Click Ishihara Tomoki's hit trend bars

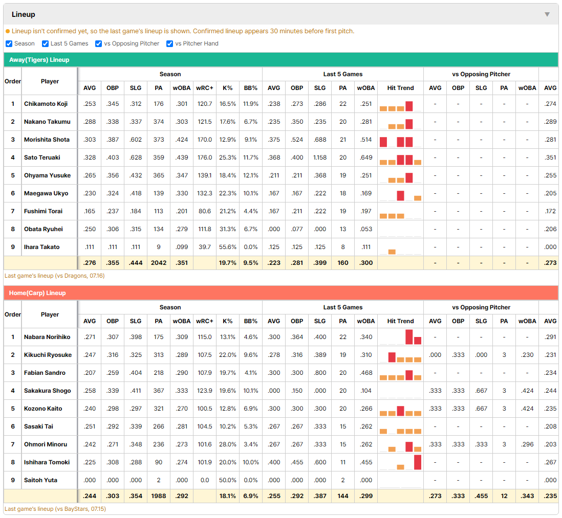tap(400, 462)
